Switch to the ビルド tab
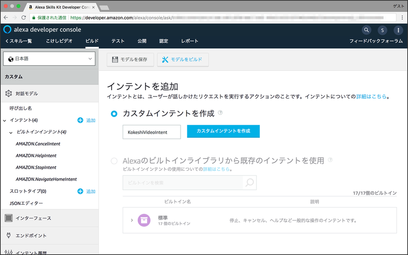This screenshot has height=255, width=408. pyautogui.click(x=92, y=41)
